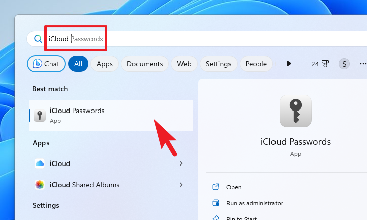Click the Open external-link icon
The width and height of the screenshot is (367, 220).
point(216,187)
